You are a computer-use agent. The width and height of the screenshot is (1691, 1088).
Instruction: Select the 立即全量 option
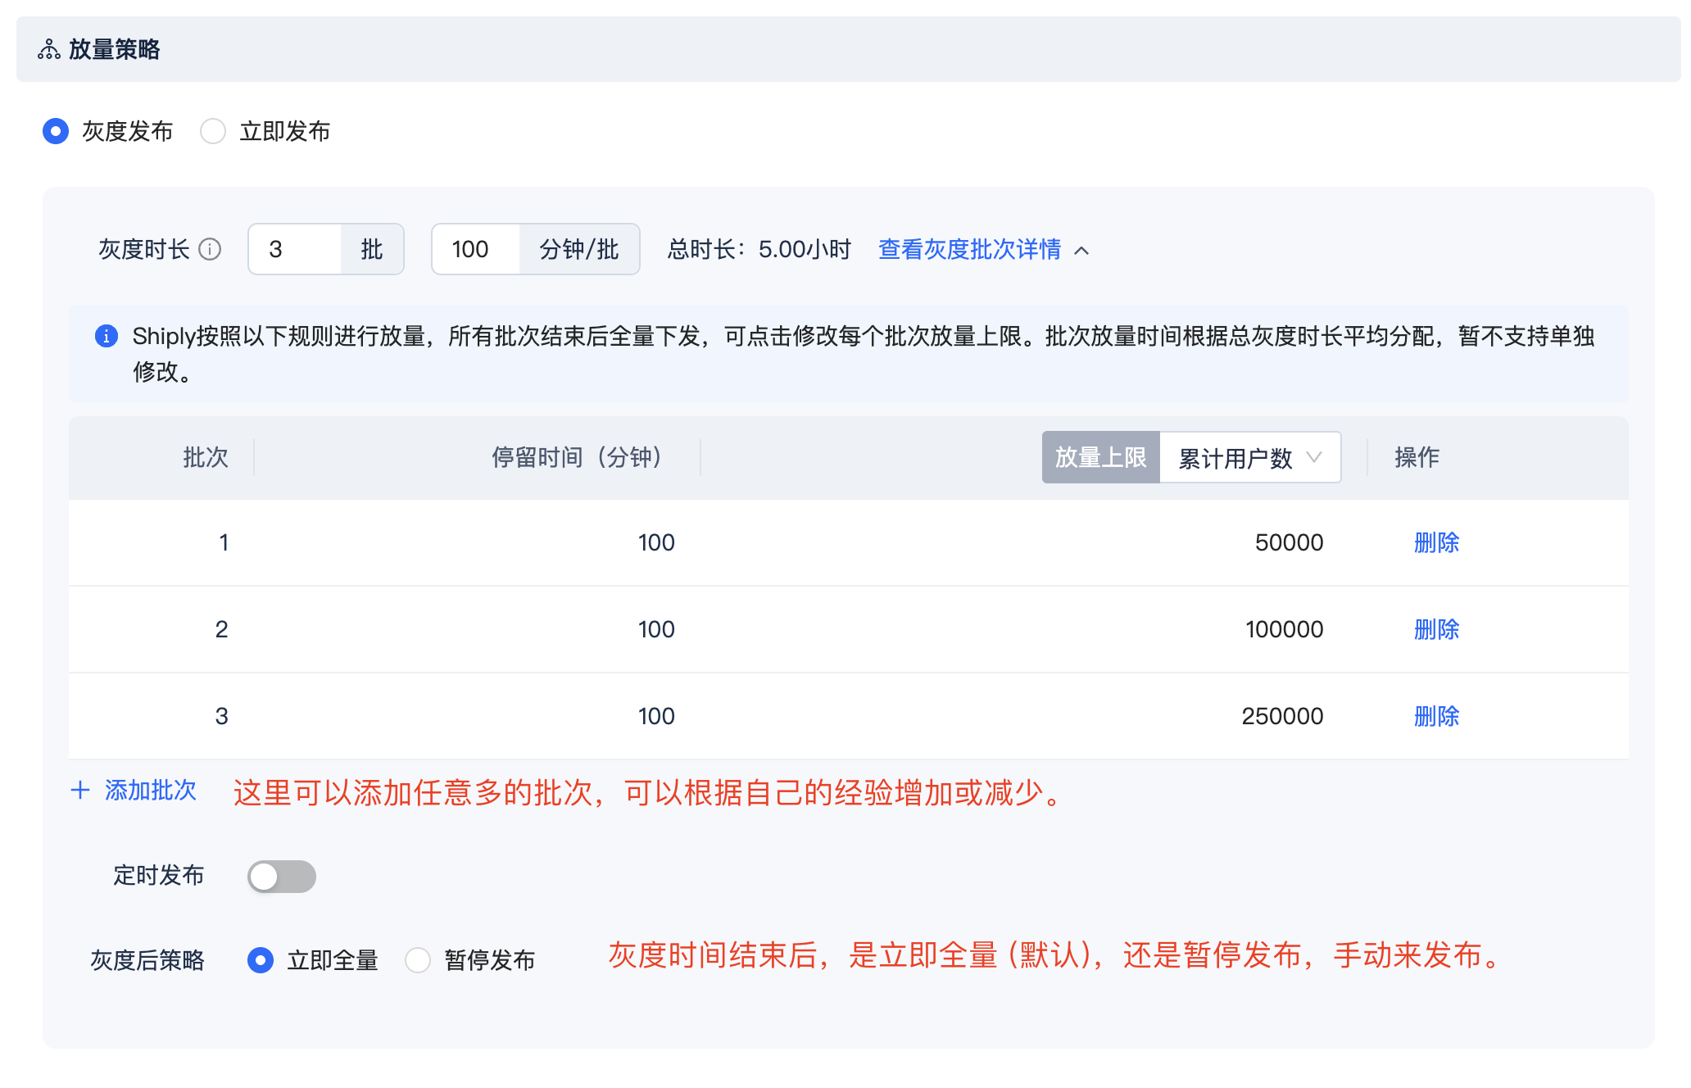click(261, 960)
